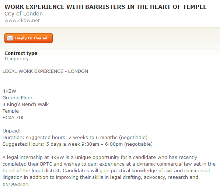Image resolution: width=220 pixels, height=191 pixels.
Task: Click the 'City of London' location text
Action: click(x=24, y=14)
